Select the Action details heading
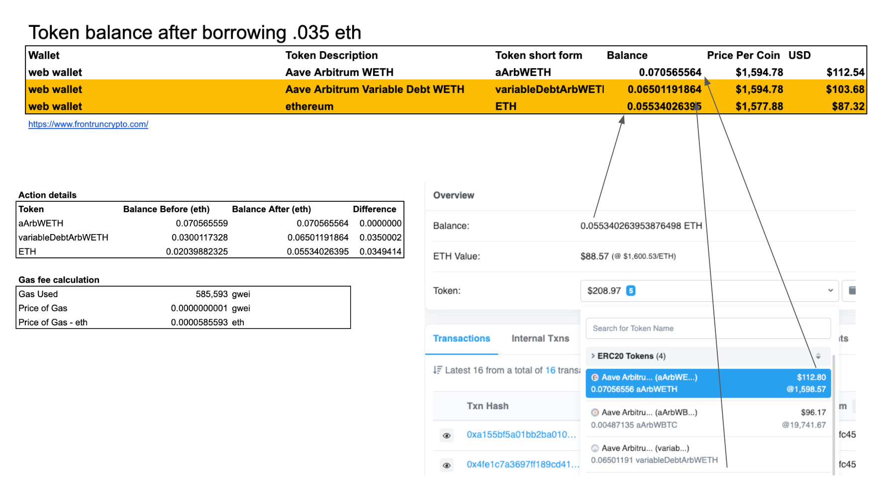The width and height of the screenshot is (883, 486). point(47,195)
